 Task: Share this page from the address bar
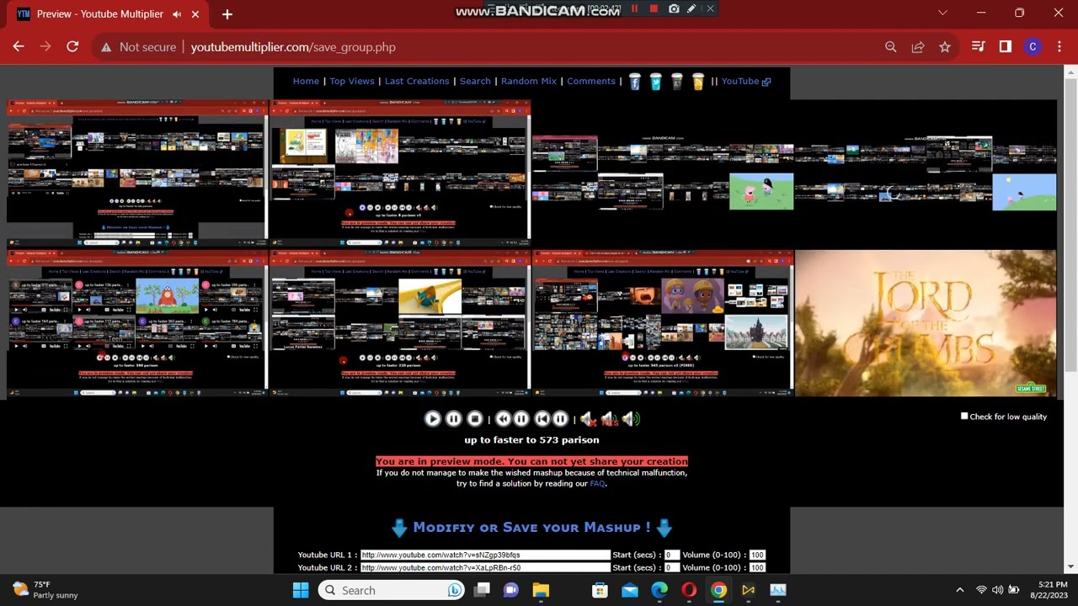pos(918,47)
